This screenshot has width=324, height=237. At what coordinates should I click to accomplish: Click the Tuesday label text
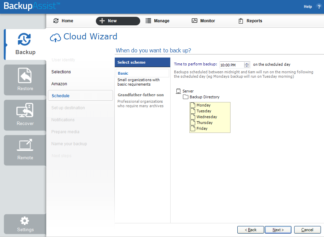204,111
